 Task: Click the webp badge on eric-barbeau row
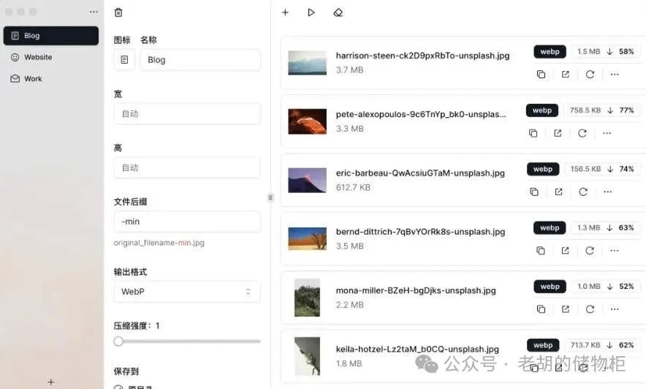[542, 169]
